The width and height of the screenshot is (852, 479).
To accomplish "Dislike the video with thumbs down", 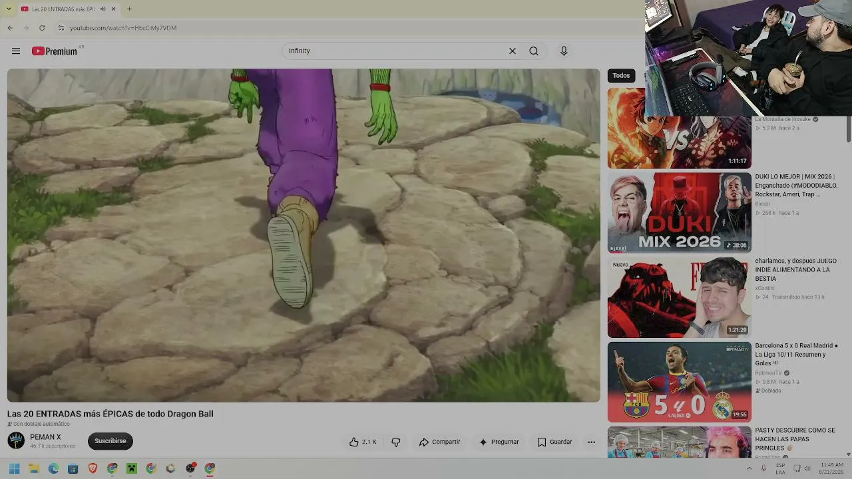I will (395, 442).
